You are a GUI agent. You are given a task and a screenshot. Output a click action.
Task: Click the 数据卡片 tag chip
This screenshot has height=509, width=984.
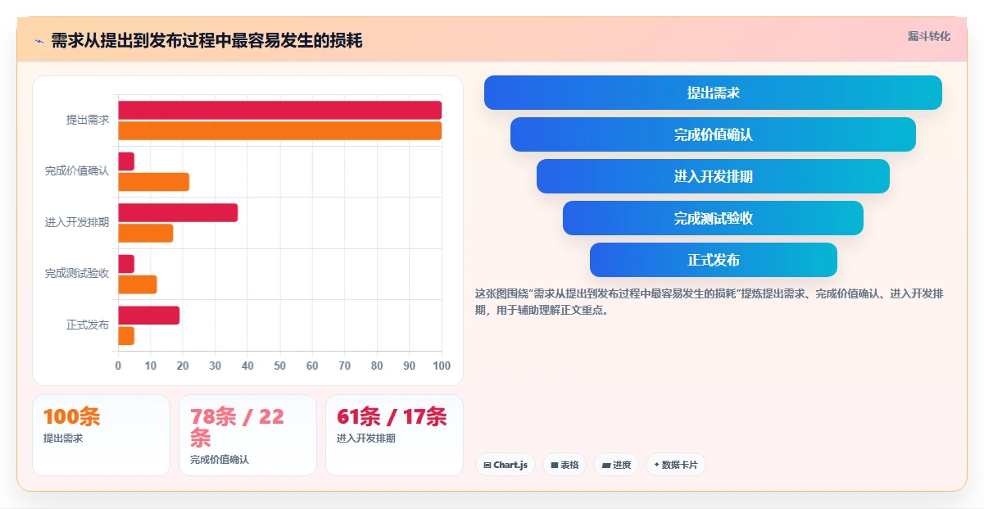tap(676, 465)
